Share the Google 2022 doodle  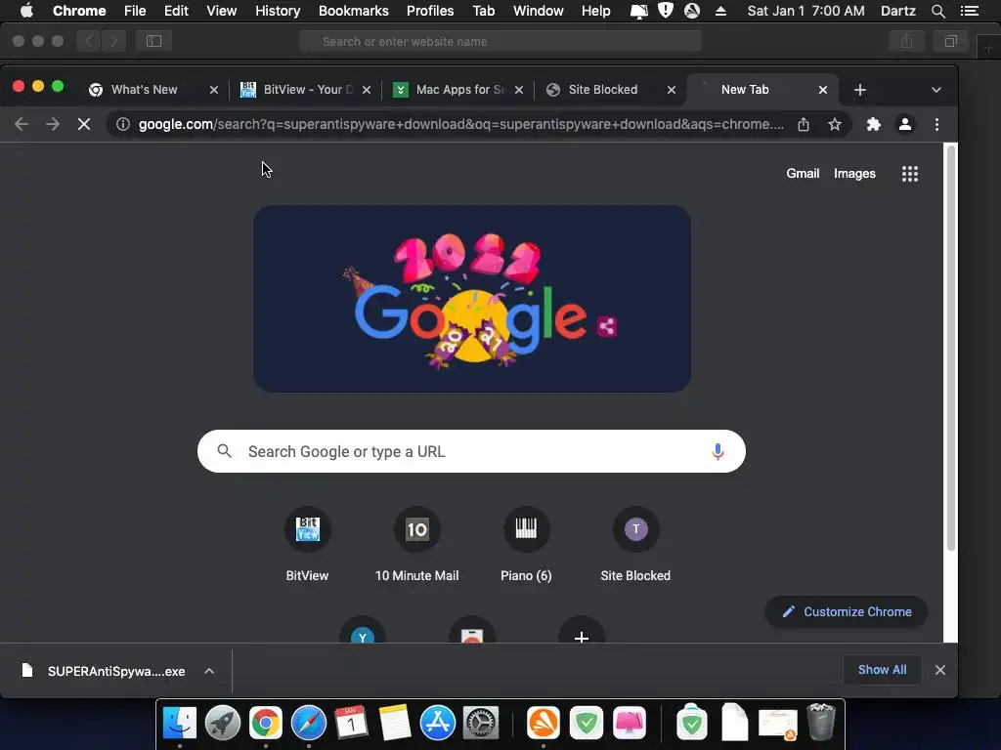(x=606, y=326)
